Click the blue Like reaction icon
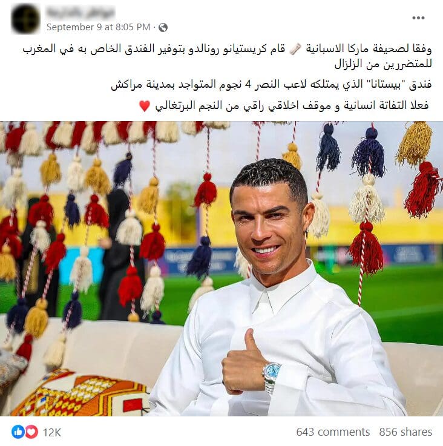 point(18,431)
